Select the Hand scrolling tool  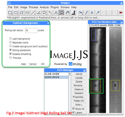coord(67,13)
